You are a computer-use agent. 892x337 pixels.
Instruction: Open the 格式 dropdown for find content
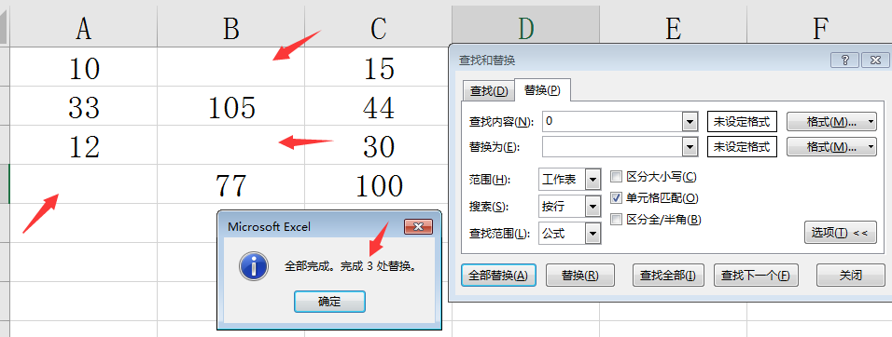831,121
